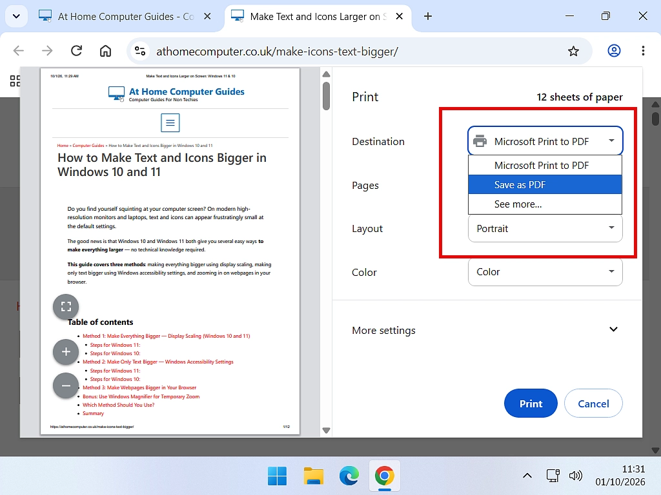Viewport: 661px width, 495px height.
Task: Expand More settings section
Action: click(x=487, y=330)
